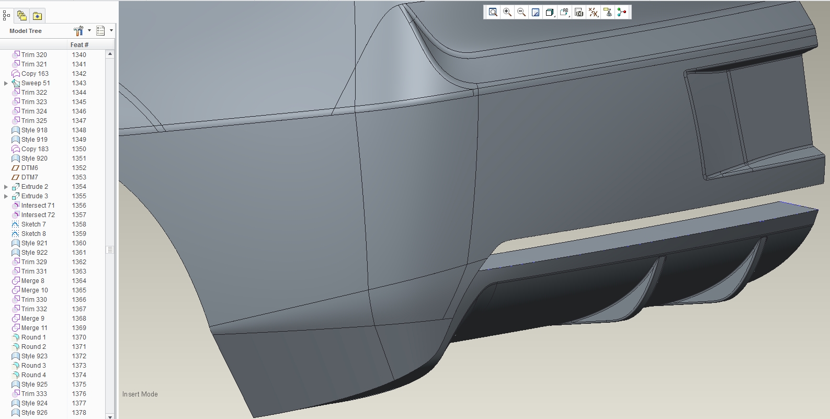Select Trim 331 in the model tree
Viewport: 830px width, 419px height.
(34, 271)
